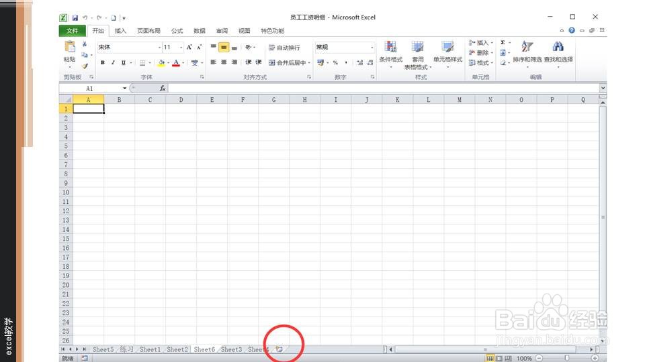This screenshot has width=645, height=362.
Task: Click the Clear eraser icon
Action: pos(503,63)
